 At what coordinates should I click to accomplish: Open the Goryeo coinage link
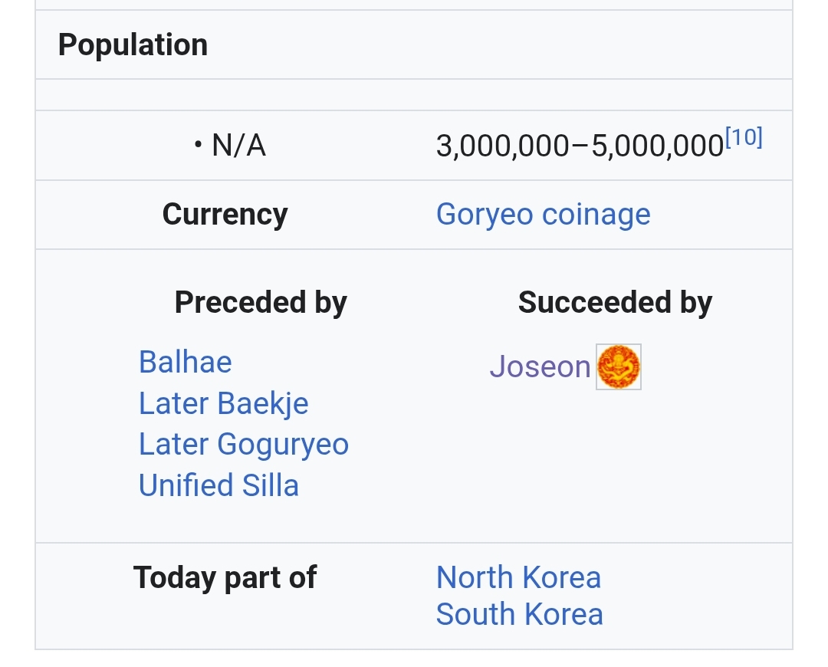tap(543, 215)
